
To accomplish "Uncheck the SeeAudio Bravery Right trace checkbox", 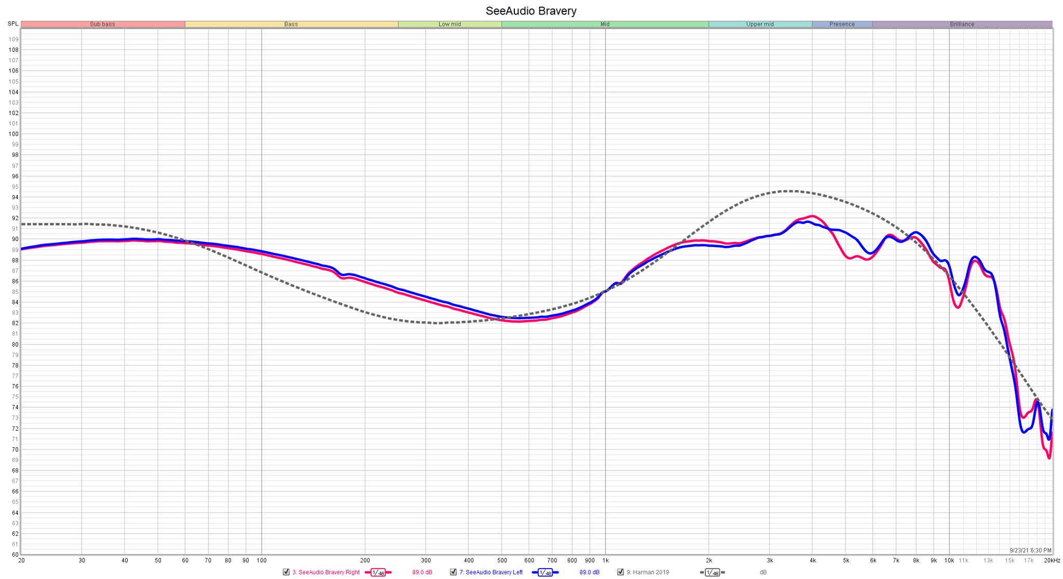I will coord(286,572).
